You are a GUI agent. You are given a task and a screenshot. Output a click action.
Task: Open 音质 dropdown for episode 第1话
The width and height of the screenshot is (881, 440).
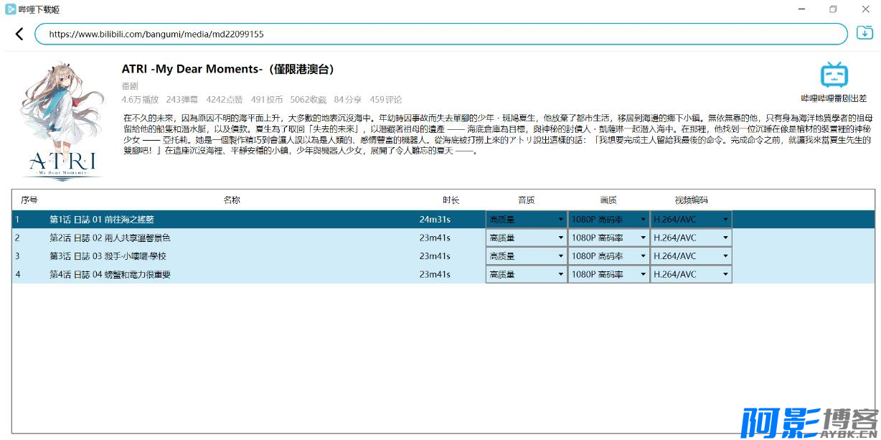pyautogui.click(x=527, y=219)
